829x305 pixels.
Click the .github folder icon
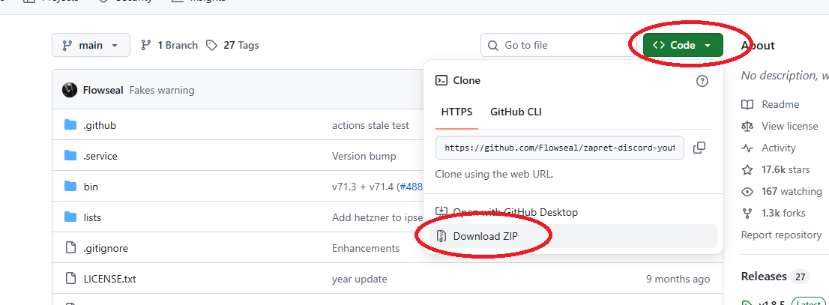(70, 125)
